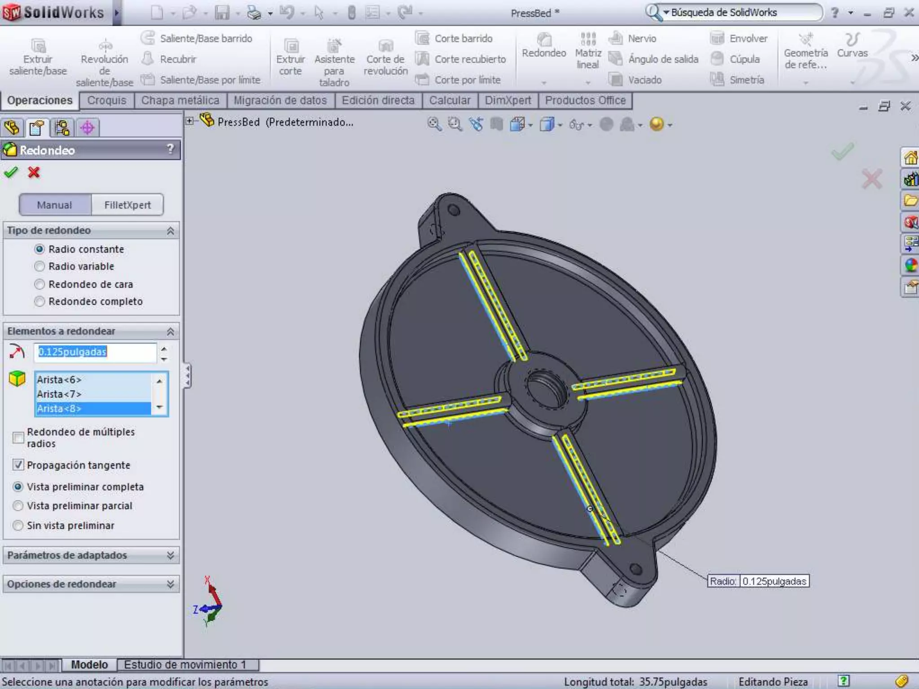Click the zoom to fit magnifier icon
Image resolution: width=919 pixels, height=689 pixels.
433,124
